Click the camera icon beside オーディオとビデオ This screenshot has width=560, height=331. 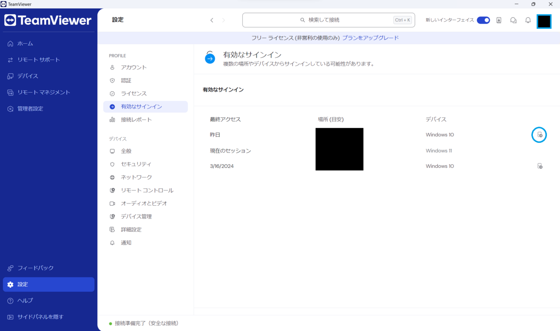[x=112, y=203]
